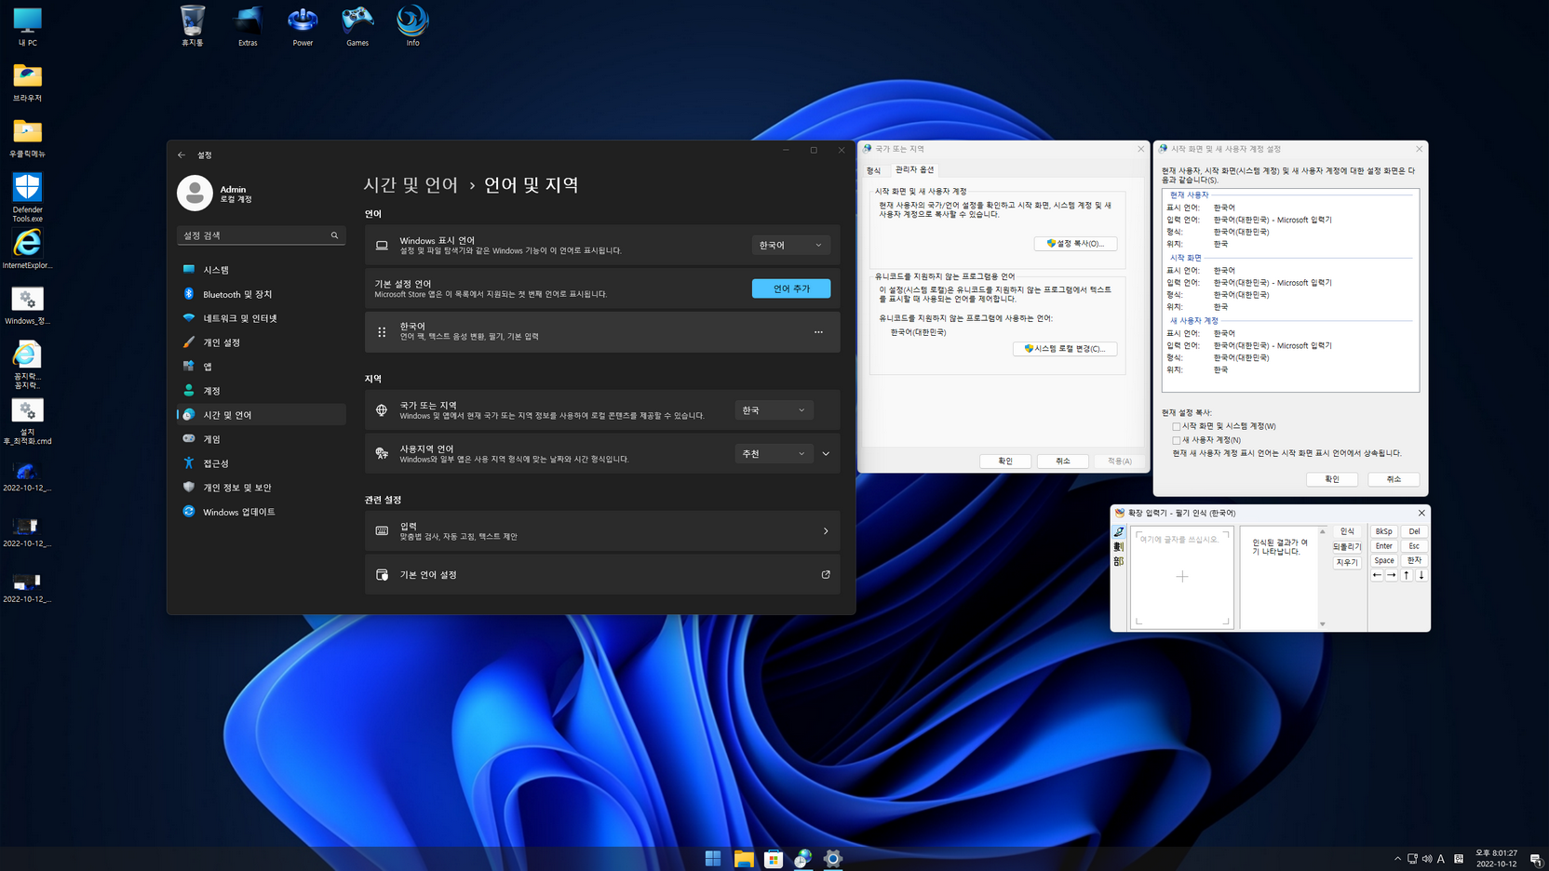
Task: Open the 시스템 category in Settings sidebar
Action: (x=261, y=270)
